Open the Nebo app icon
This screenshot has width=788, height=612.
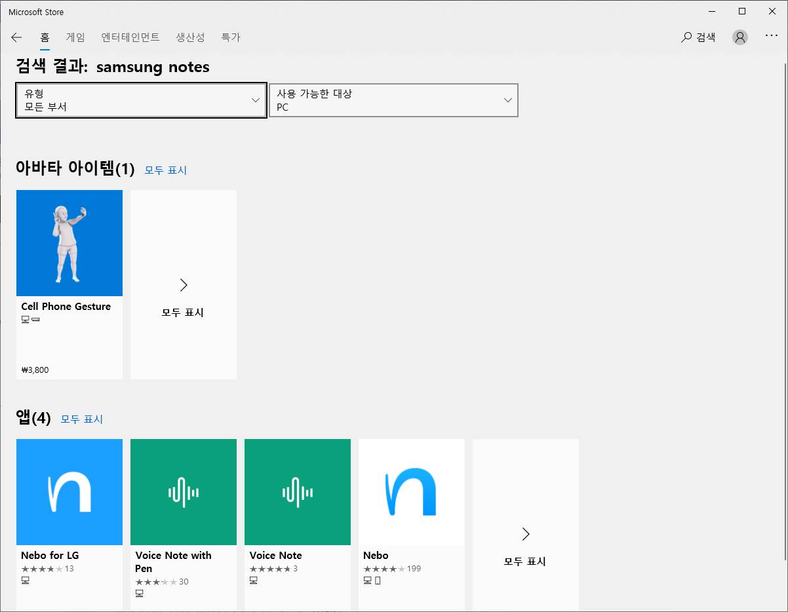[412, 492]
